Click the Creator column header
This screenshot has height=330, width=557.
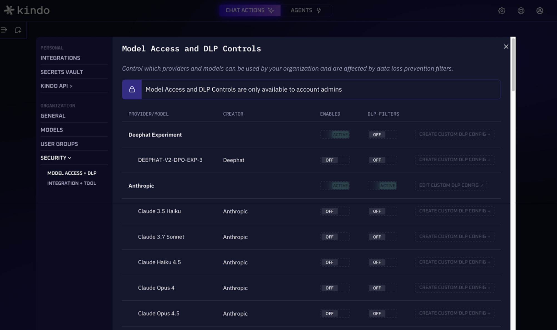(233, 114)
